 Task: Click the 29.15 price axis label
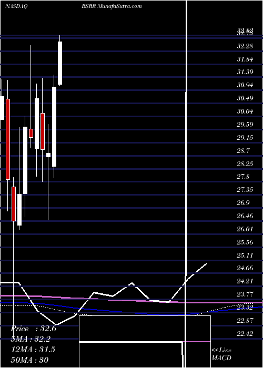pyautogui.click(x=245, y=138)
